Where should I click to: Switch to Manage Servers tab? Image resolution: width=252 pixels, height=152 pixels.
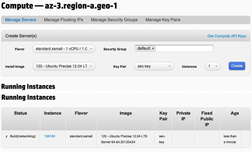(x=21, y=20)
